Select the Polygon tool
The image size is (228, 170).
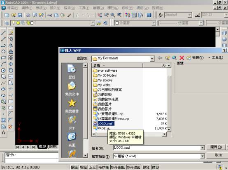tap(3, 52)
